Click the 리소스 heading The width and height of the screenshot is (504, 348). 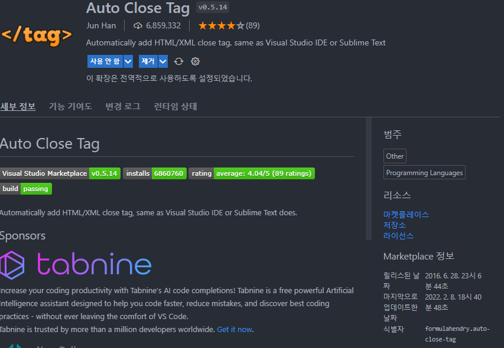click(x=397, y=195)
